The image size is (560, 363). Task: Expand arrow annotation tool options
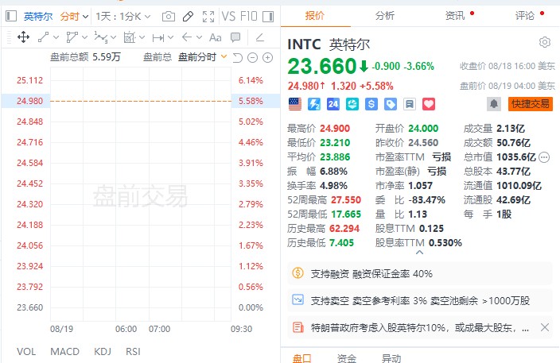200,37
